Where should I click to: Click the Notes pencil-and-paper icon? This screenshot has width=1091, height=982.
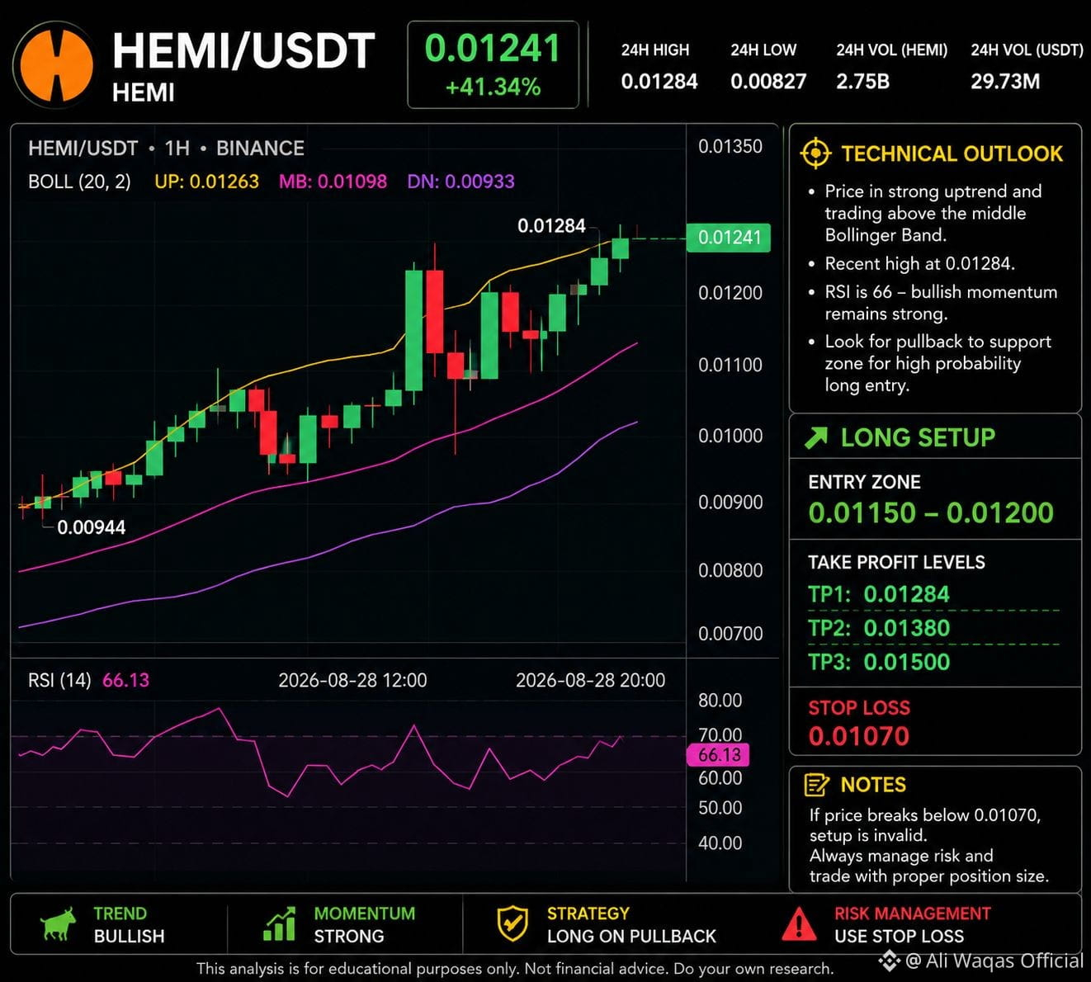click(816, 785)
